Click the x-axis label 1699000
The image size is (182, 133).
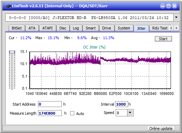tap(166, 94)
